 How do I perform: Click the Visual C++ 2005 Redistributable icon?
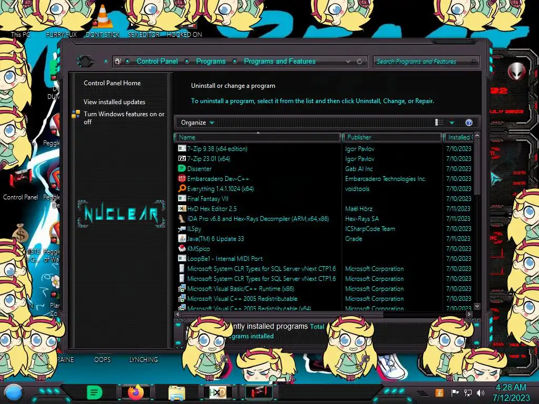tap(182, 299)
